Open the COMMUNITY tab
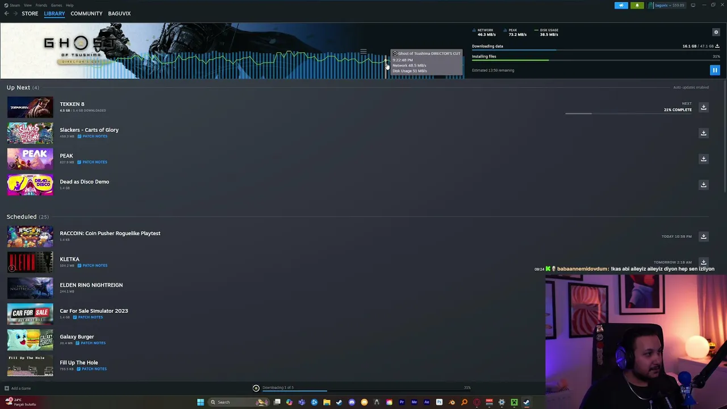Screen dimensions: 727x409 (86, 14)
